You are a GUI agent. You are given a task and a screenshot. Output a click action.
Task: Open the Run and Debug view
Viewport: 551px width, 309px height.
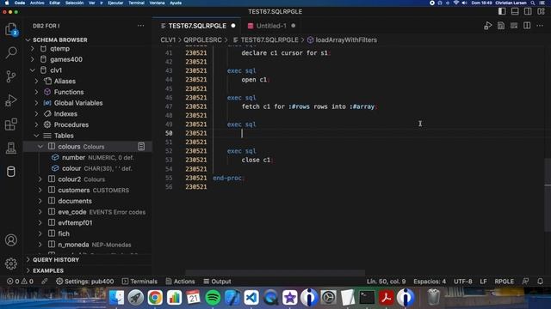point(11,100)
